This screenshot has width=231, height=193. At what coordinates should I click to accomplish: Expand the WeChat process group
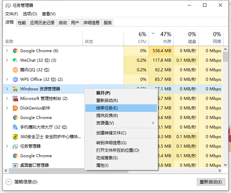point(7,60)
